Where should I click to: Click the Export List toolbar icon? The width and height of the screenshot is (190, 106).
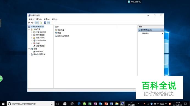(41, 23)
